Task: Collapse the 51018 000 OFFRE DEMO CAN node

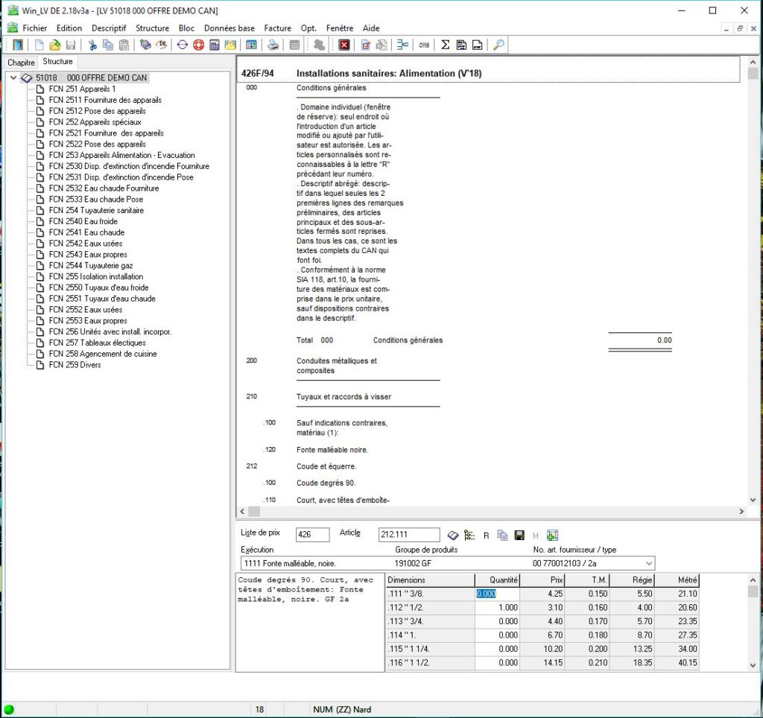Action: tap(13, 77)
